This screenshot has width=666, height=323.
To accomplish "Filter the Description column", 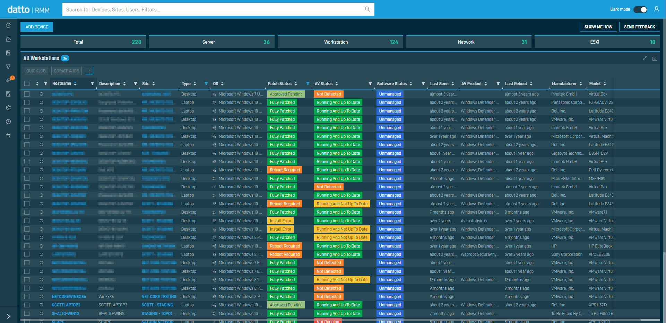I will [136, 83].
